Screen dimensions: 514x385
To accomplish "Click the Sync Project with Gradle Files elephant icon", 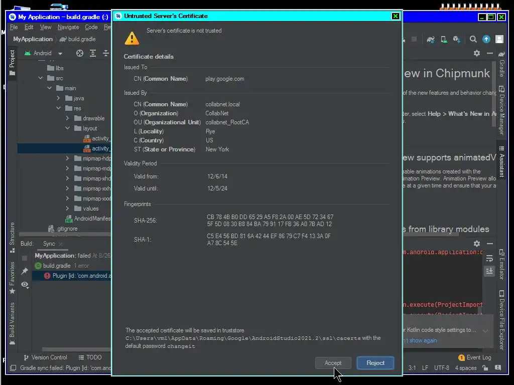I will pyautogui.click(x=430, y=40).
